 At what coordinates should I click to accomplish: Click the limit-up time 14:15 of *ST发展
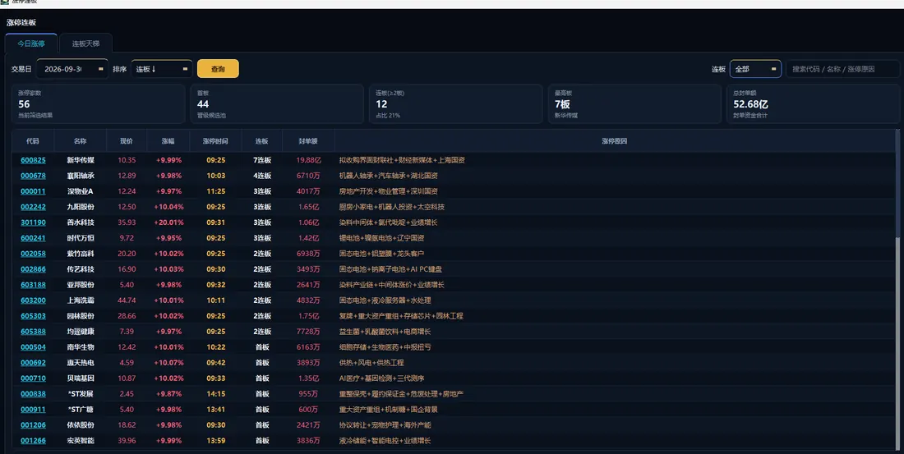[215, 393]
